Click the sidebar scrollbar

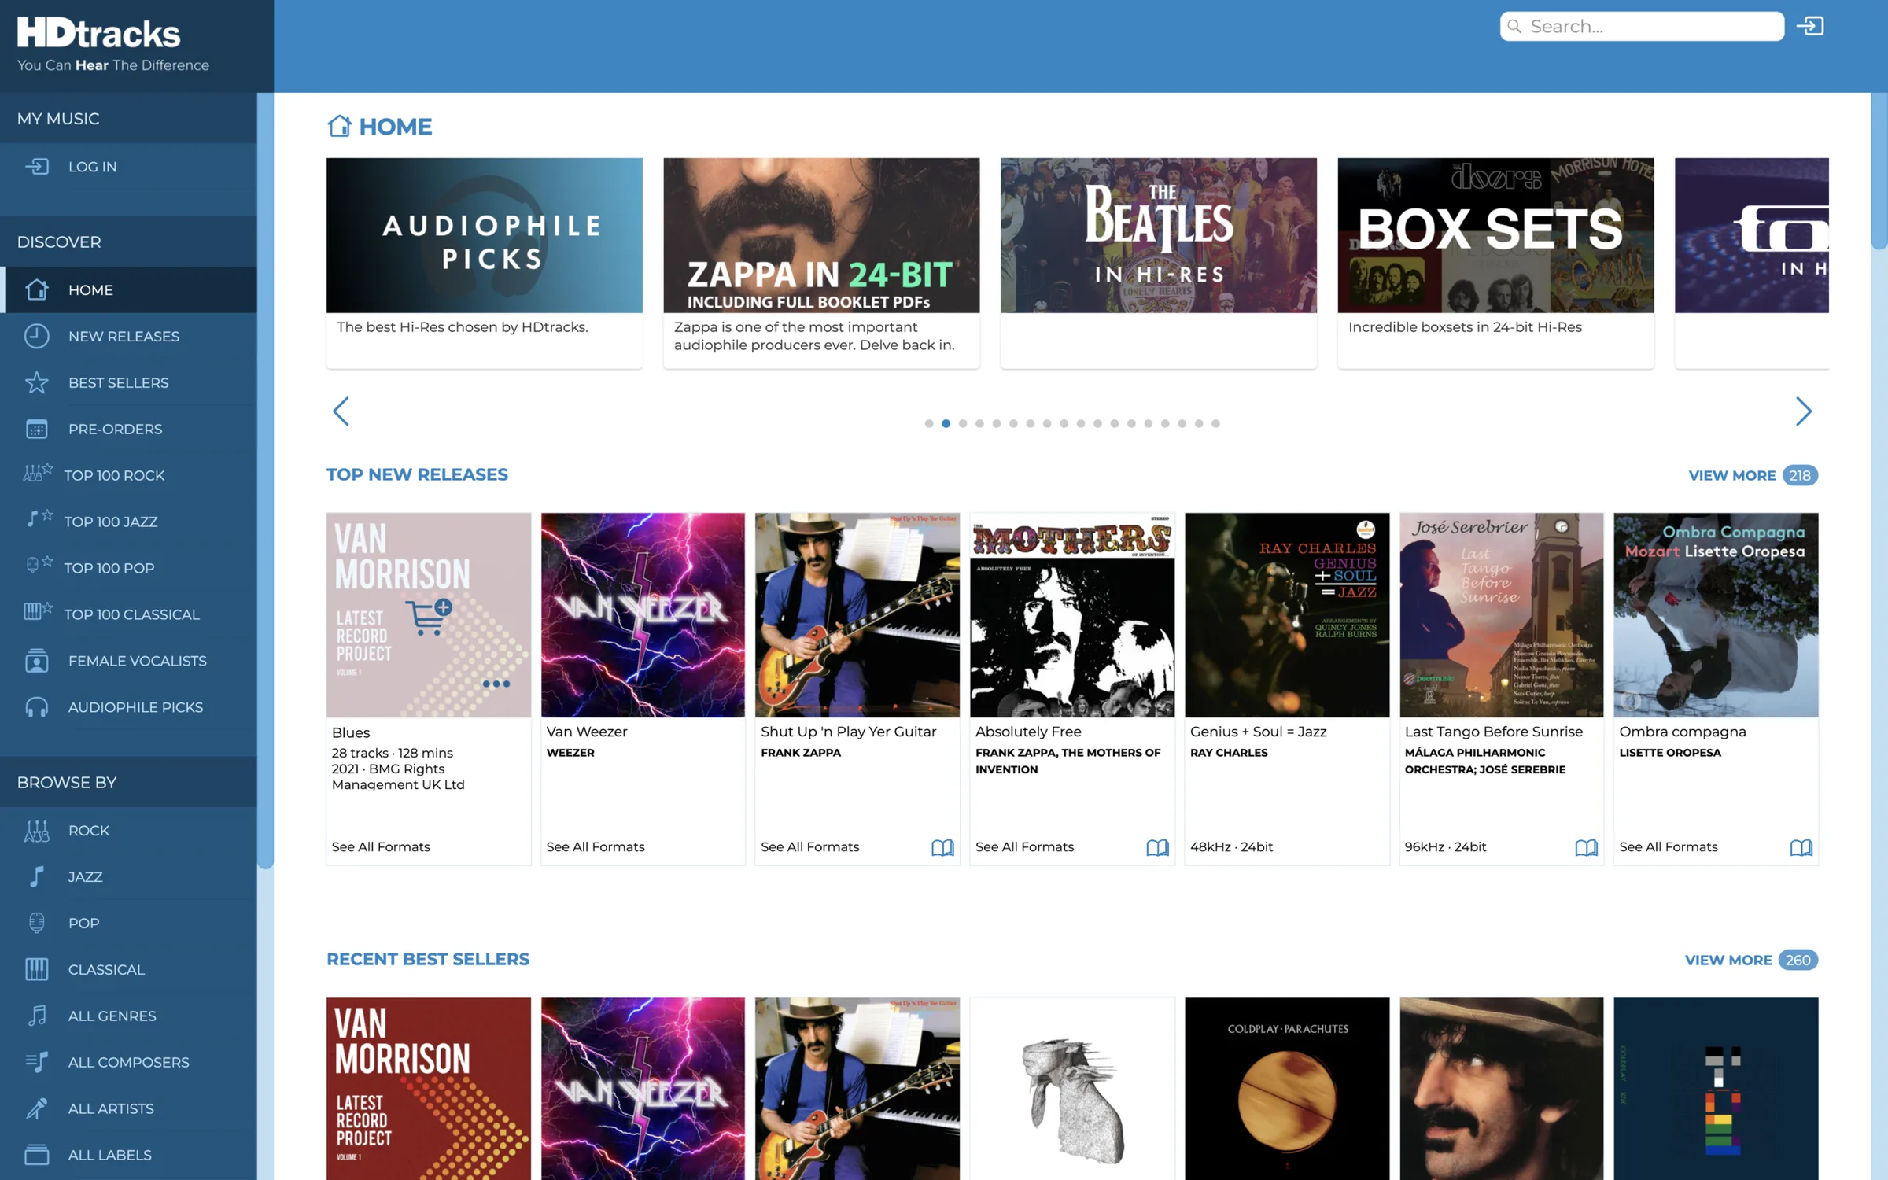click(265, 480)
